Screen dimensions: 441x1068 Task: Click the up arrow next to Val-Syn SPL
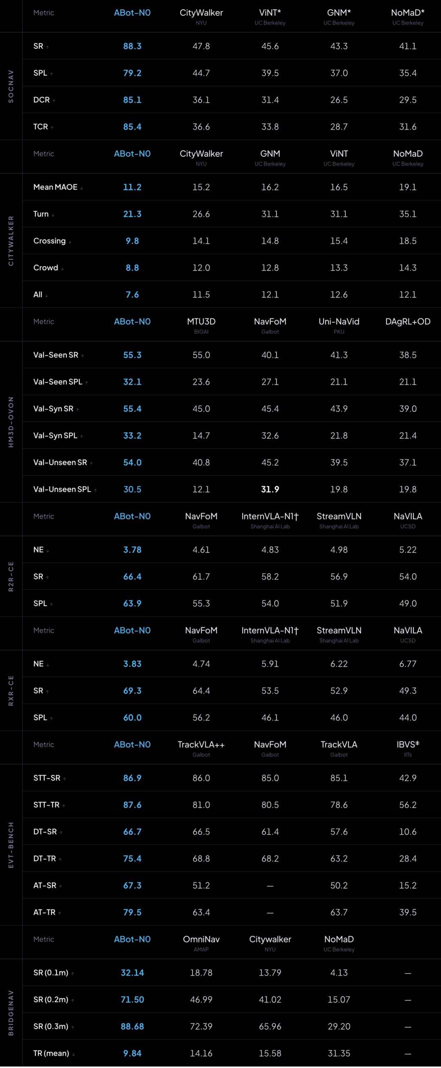[x=82, y=437]
